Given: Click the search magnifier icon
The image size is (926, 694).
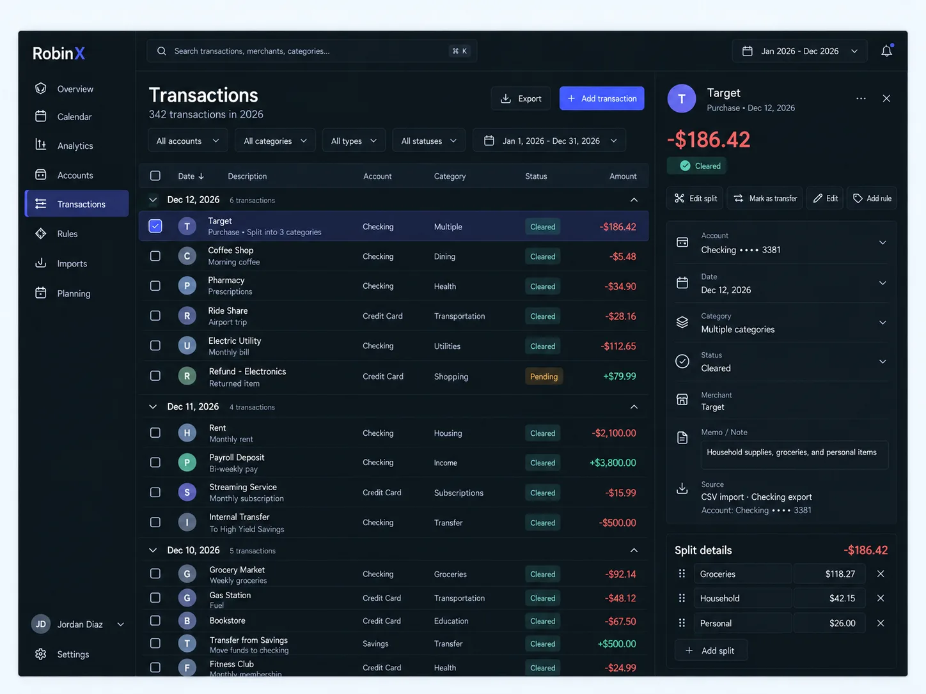Looking at the screenshot, I should pyautogui.click(x=162, y=51).
